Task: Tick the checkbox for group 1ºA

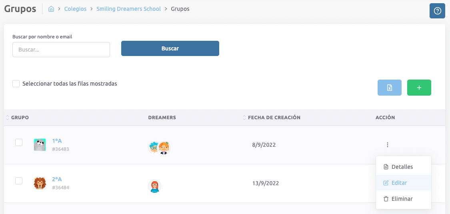Action: tap(19, 142)
